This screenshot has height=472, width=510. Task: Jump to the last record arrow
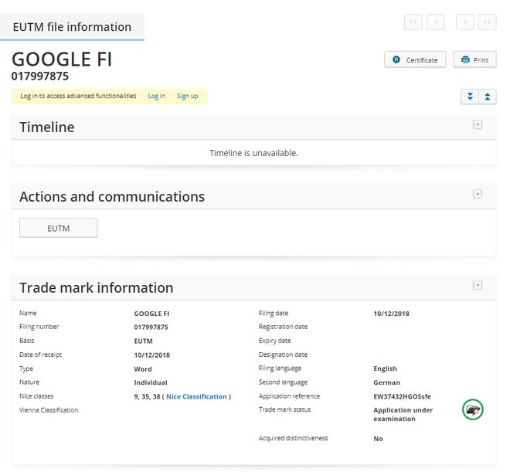coord(487,22)
